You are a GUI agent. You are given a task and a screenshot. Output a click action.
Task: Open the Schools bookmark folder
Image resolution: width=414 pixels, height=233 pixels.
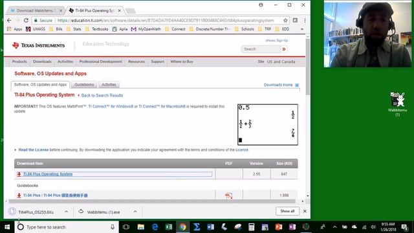click(245, 29)
